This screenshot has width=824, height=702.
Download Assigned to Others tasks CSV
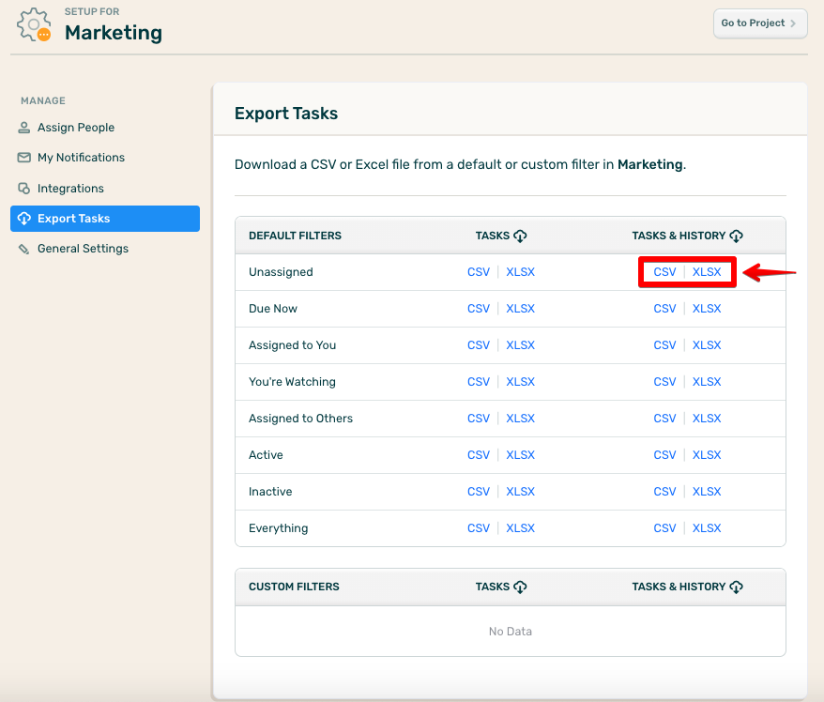479,419
